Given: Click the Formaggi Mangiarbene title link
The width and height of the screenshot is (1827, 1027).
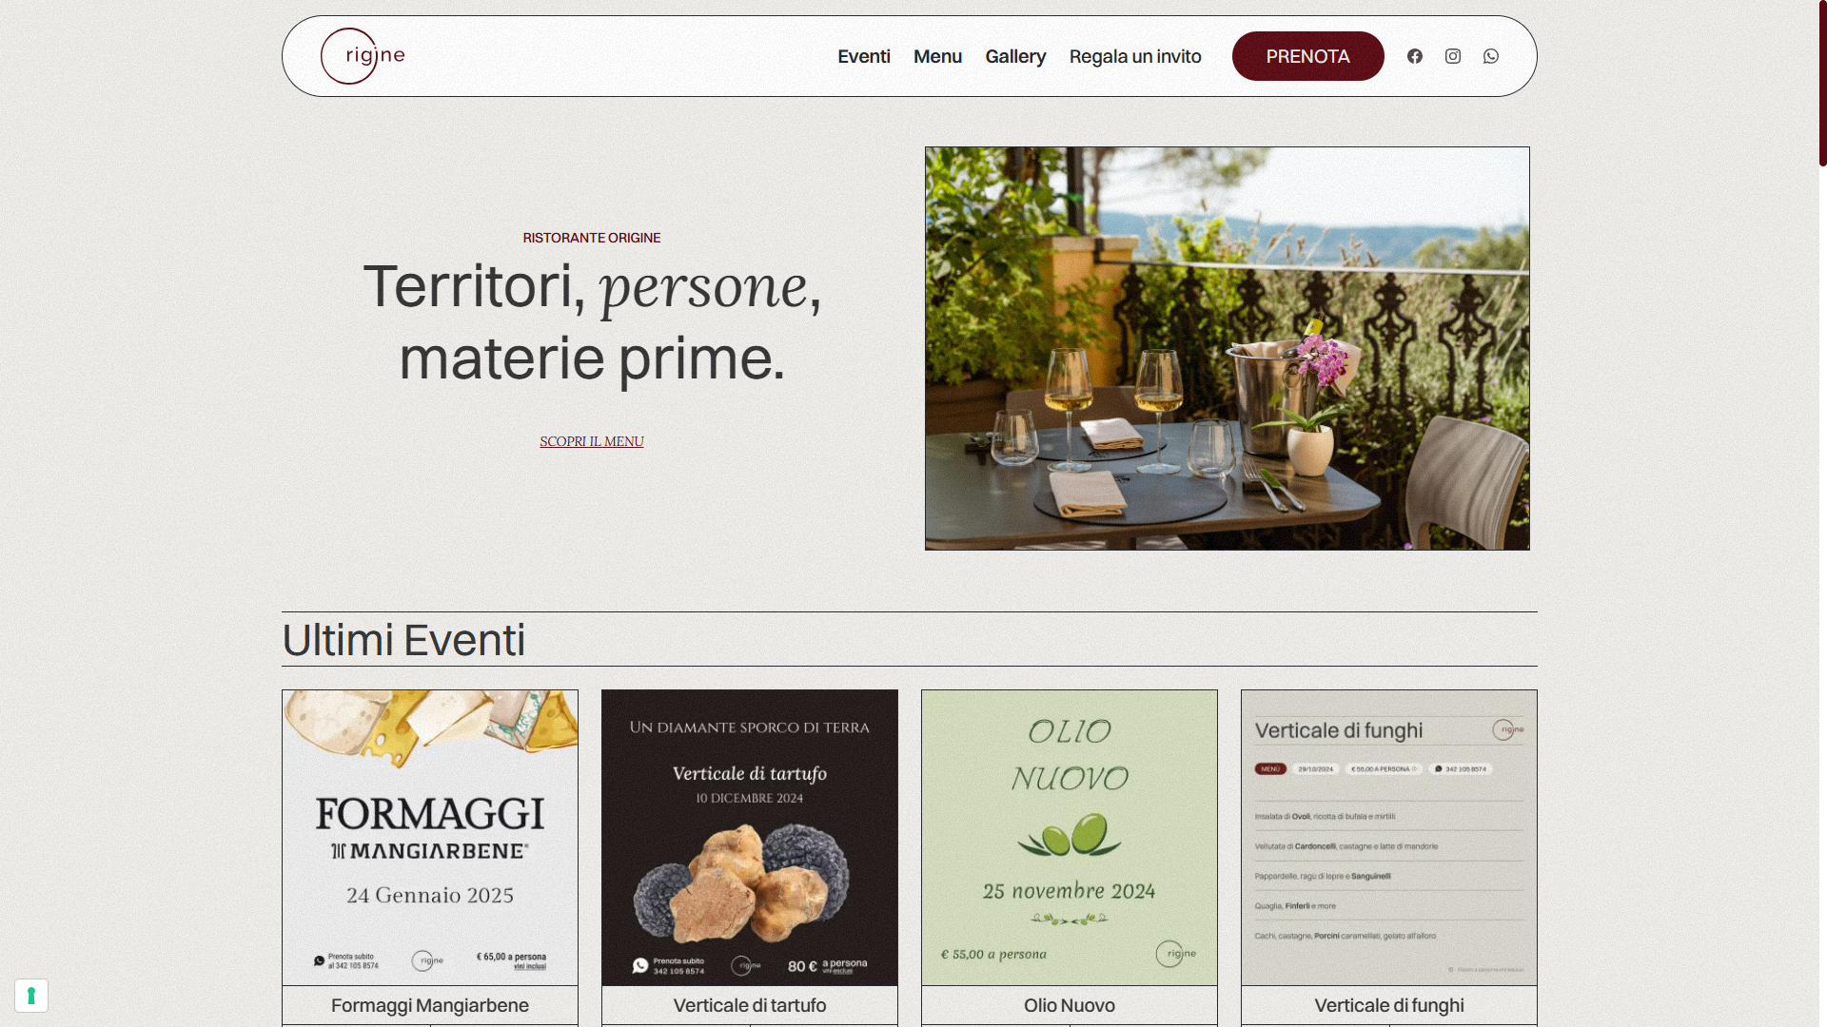Looking at the screenshot, I should [430, 1005].
